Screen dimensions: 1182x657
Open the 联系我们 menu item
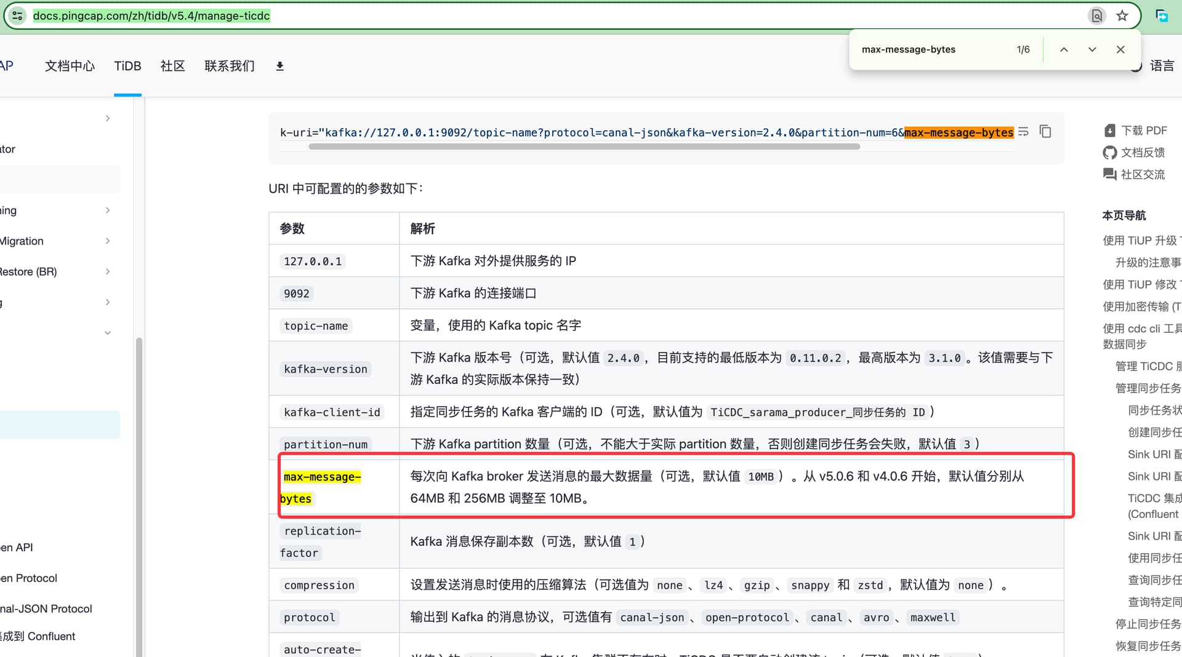tap(229, 66)
